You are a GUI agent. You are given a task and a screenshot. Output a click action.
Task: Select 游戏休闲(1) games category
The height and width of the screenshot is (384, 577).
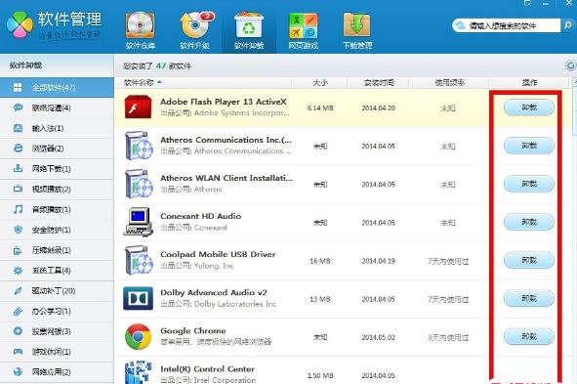[57, 352]
